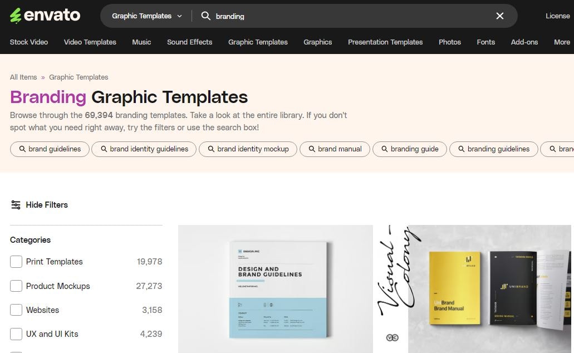The width and height of the screenshot is (574, 353).
Task: Click magnifier icon in branding guidelines chip
Action: (x=462, y=149)
